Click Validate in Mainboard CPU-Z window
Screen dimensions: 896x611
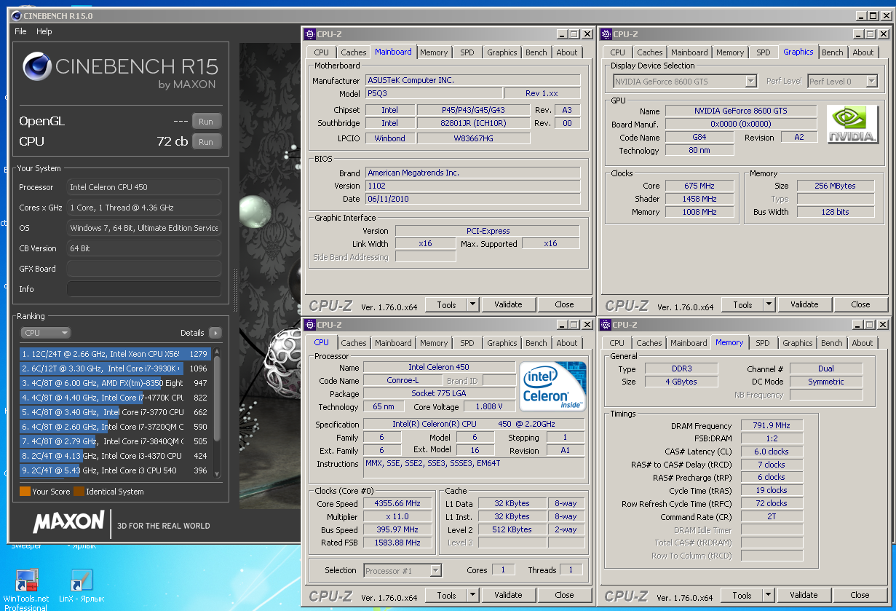point(508,304)
